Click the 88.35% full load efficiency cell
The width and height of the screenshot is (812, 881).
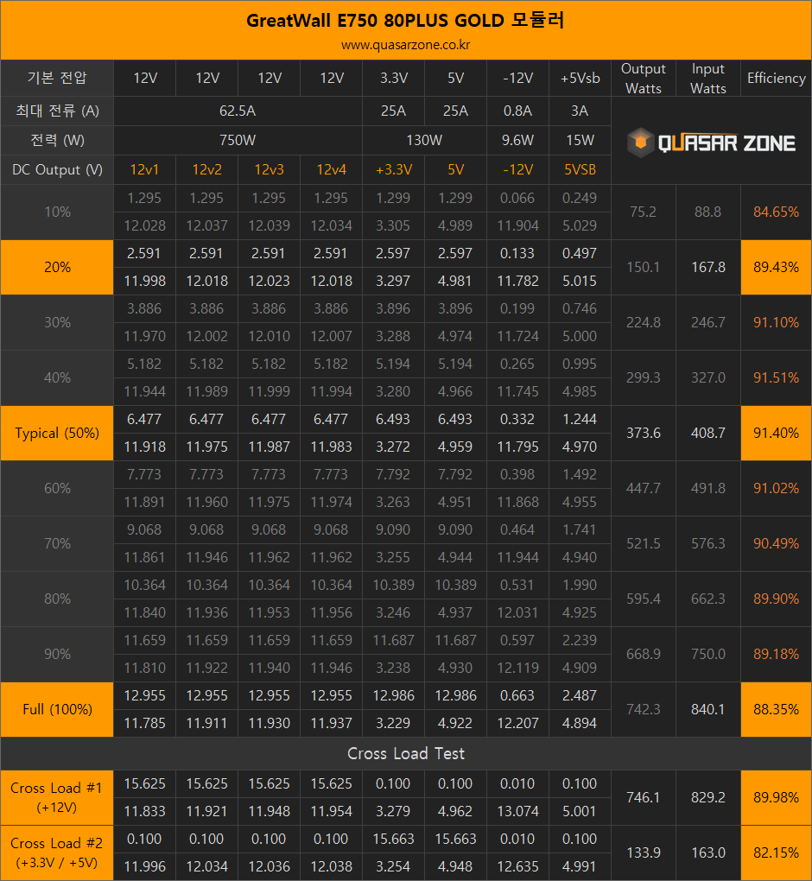[x=775, y=709]
